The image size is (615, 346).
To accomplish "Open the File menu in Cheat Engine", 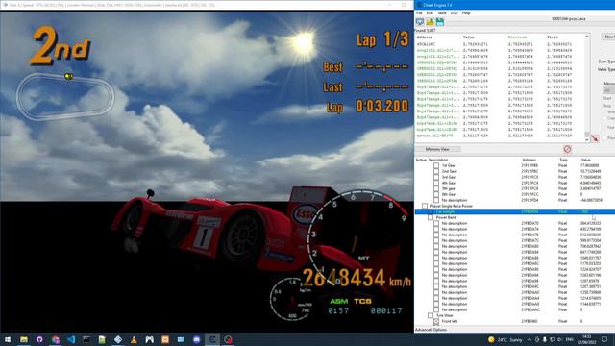I will (x=419, y=12).
